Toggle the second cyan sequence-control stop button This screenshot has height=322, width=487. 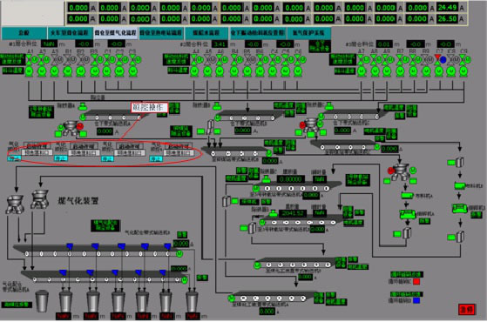(61, 158)
